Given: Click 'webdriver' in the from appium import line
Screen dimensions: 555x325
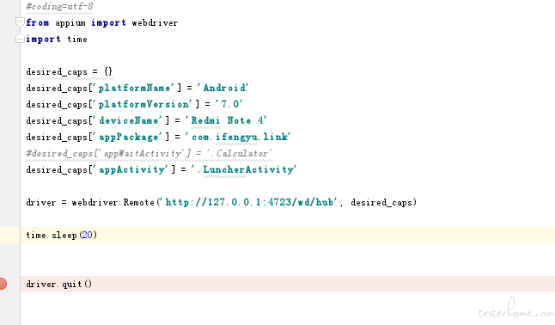Looking at the screenshot, I should [x=155, y=23].
